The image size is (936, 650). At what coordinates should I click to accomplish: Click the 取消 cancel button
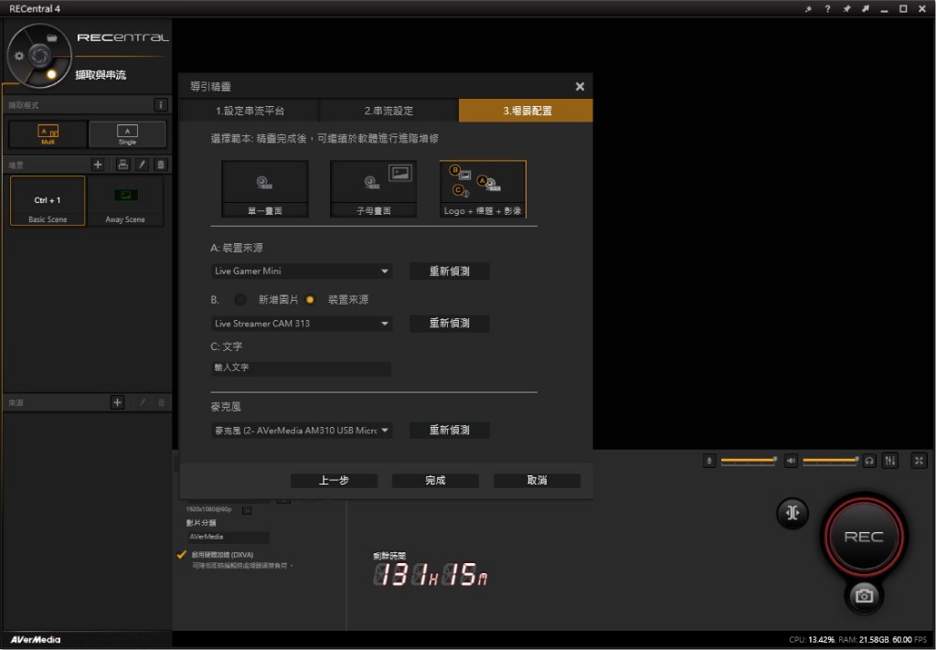click(537, 481)
